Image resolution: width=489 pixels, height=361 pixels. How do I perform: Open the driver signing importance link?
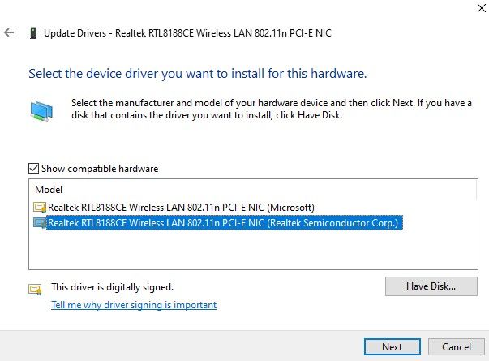coord(134,305)
